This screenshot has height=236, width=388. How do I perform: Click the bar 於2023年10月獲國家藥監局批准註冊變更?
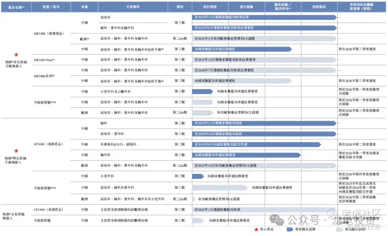(264, 60)
